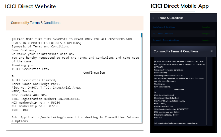Click SEBI Registration Number line in website box
The image size is (221, 137).
coord(46,99)
